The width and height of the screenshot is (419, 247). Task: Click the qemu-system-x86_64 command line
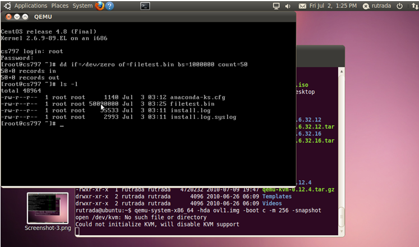(198, 211)
